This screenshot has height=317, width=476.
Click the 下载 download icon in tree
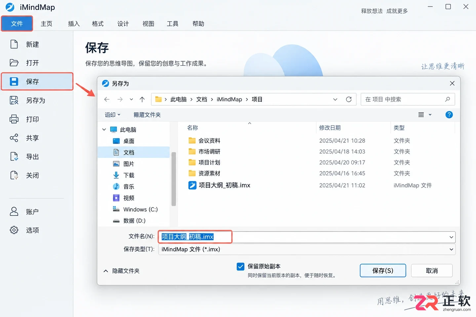pos(116,175)
